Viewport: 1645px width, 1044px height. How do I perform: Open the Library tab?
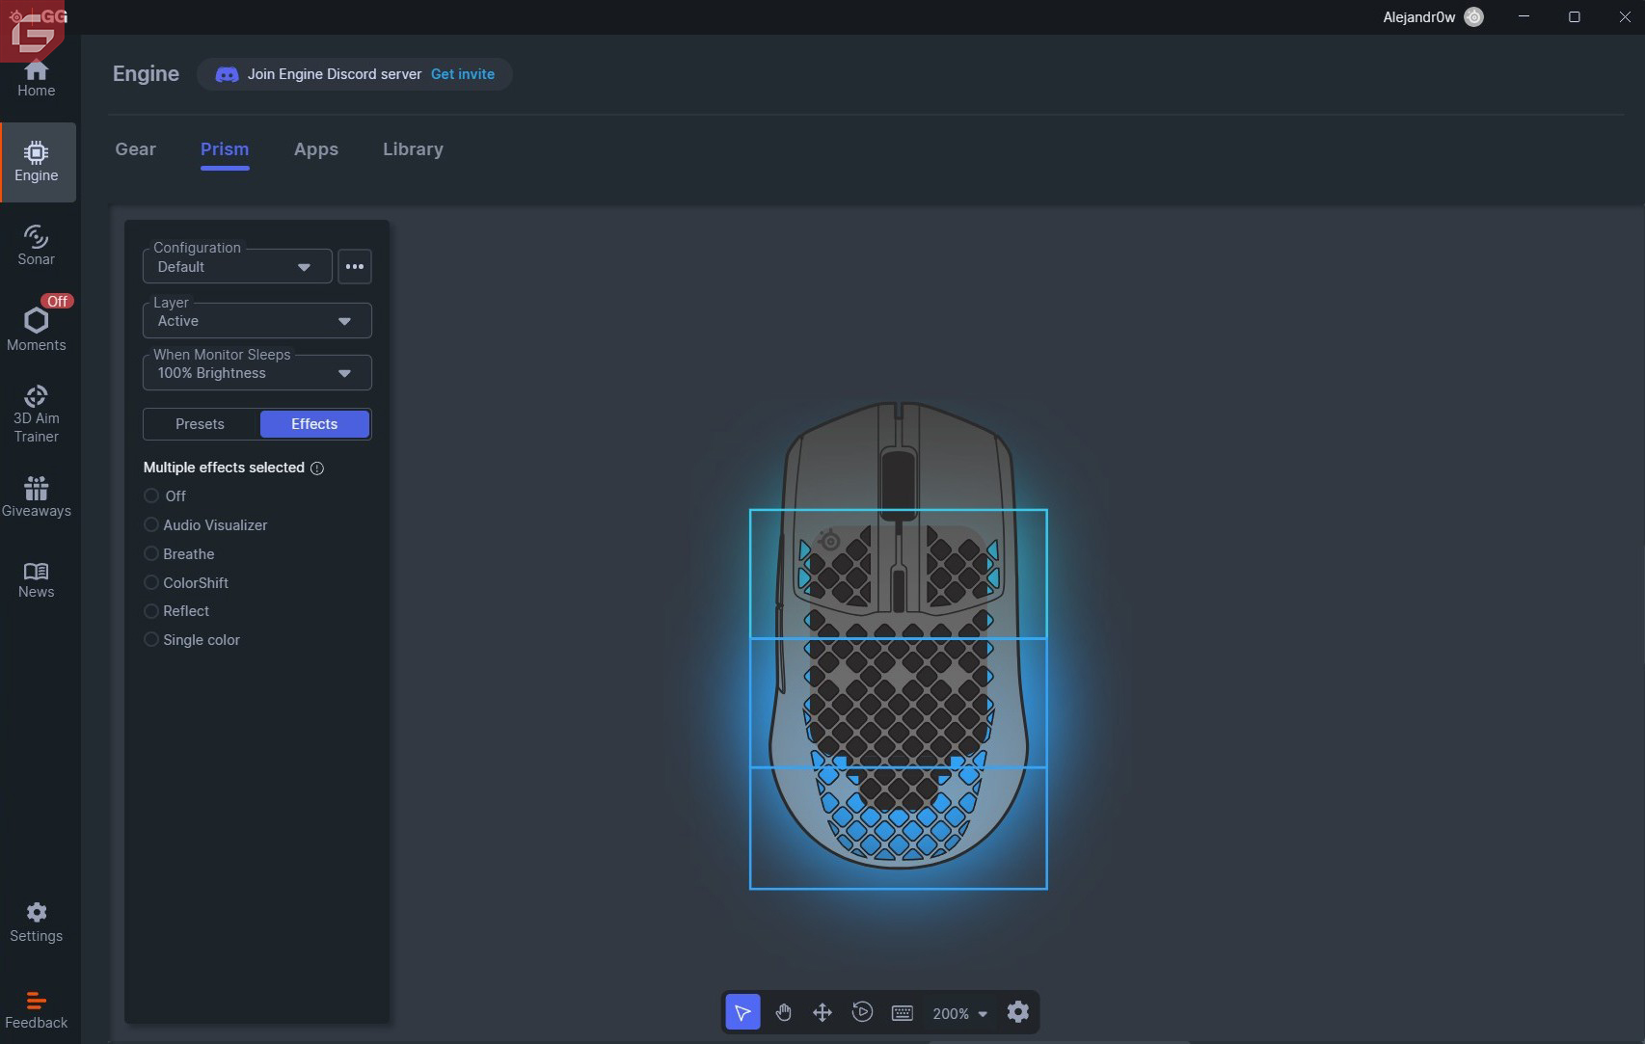(413, 149)
